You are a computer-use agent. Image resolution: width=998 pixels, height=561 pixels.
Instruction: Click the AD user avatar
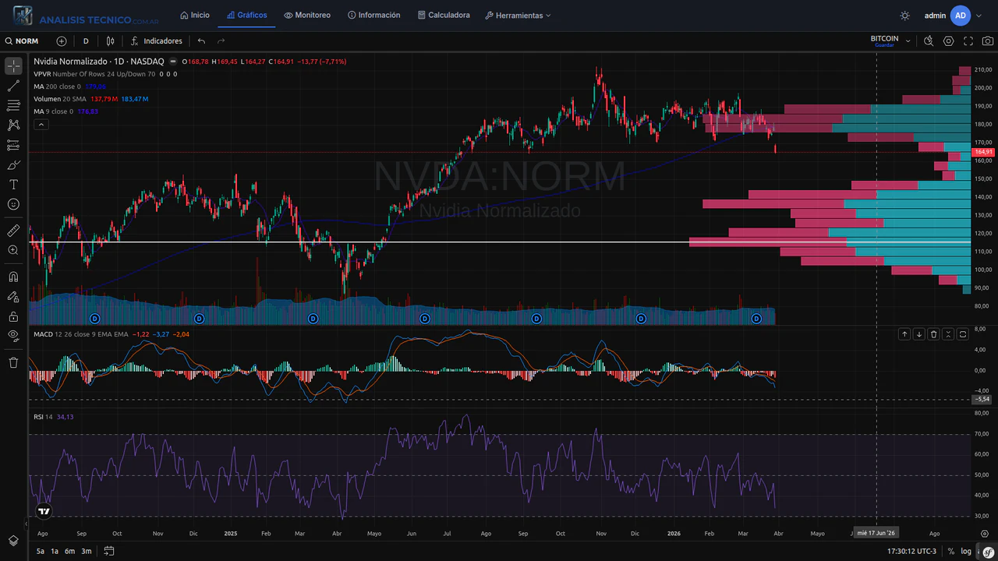coord(961,16)
